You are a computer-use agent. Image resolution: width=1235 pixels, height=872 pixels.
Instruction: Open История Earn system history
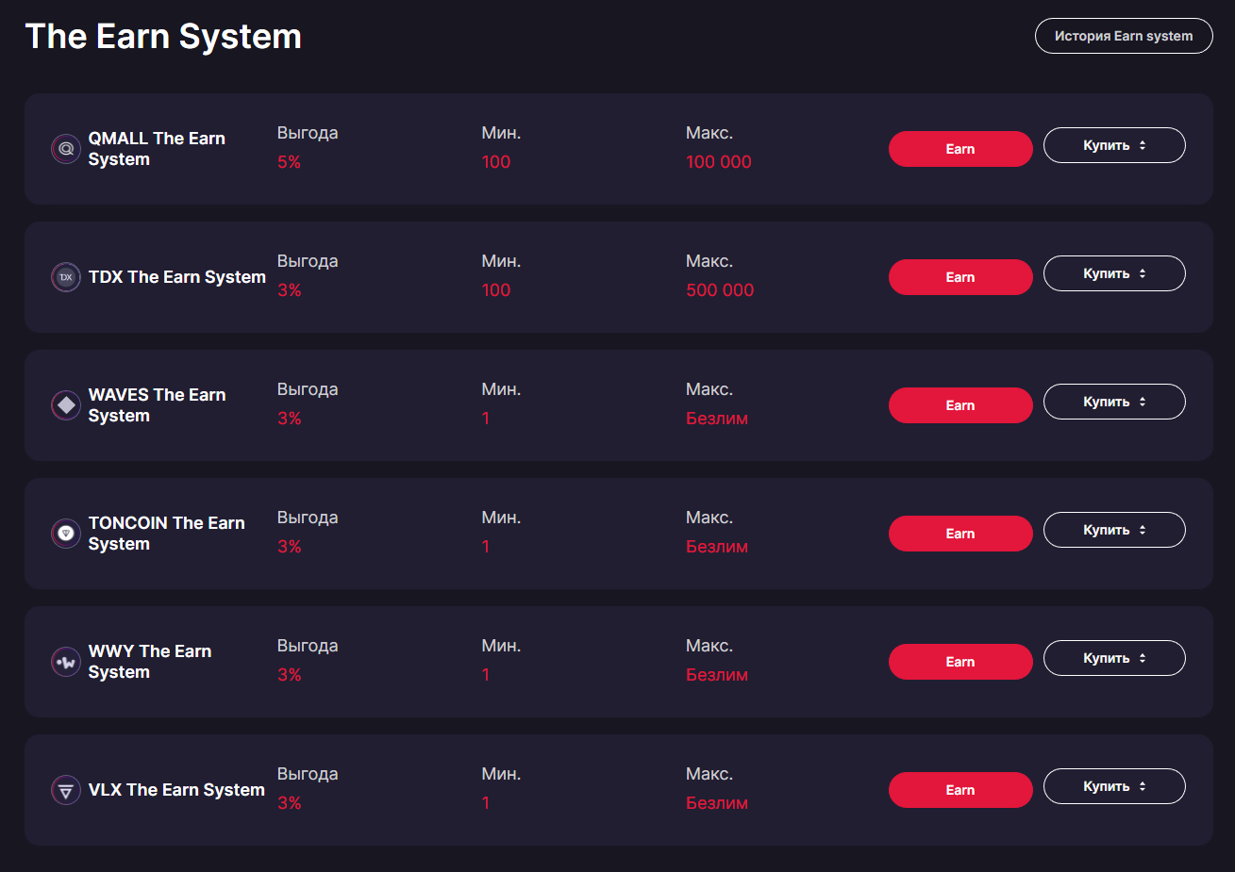pyautogui.click(x=1123, y=36)
